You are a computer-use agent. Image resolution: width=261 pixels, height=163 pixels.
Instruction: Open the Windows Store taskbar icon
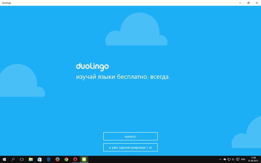(40, 159)
